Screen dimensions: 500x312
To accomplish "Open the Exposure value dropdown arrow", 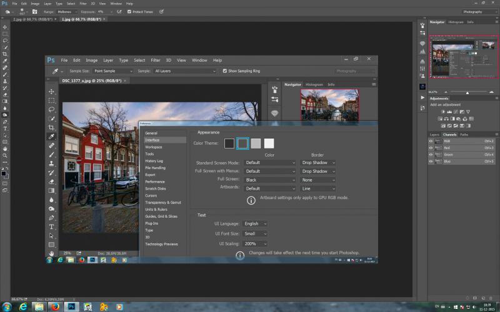I will pos(111,12).
